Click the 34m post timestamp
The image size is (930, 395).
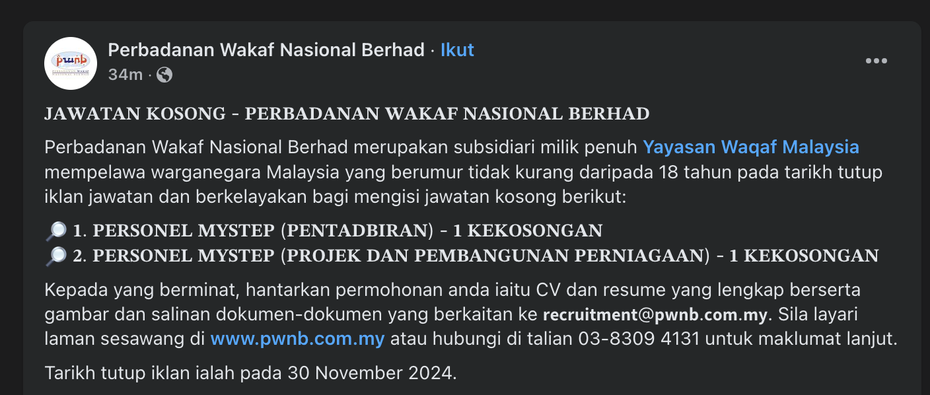[x=125, y=75]
